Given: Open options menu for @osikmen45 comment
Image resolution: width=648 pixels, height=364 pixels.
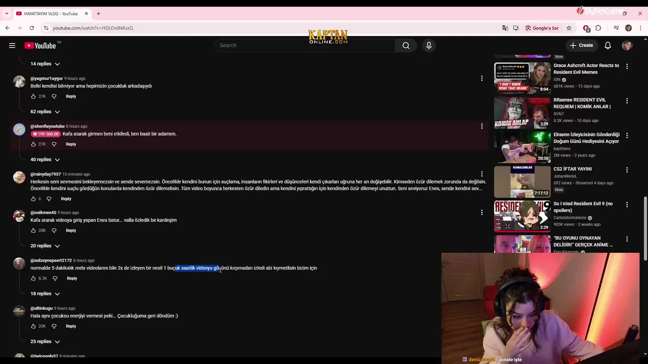Looking at the screenshot, I should 481,213.
